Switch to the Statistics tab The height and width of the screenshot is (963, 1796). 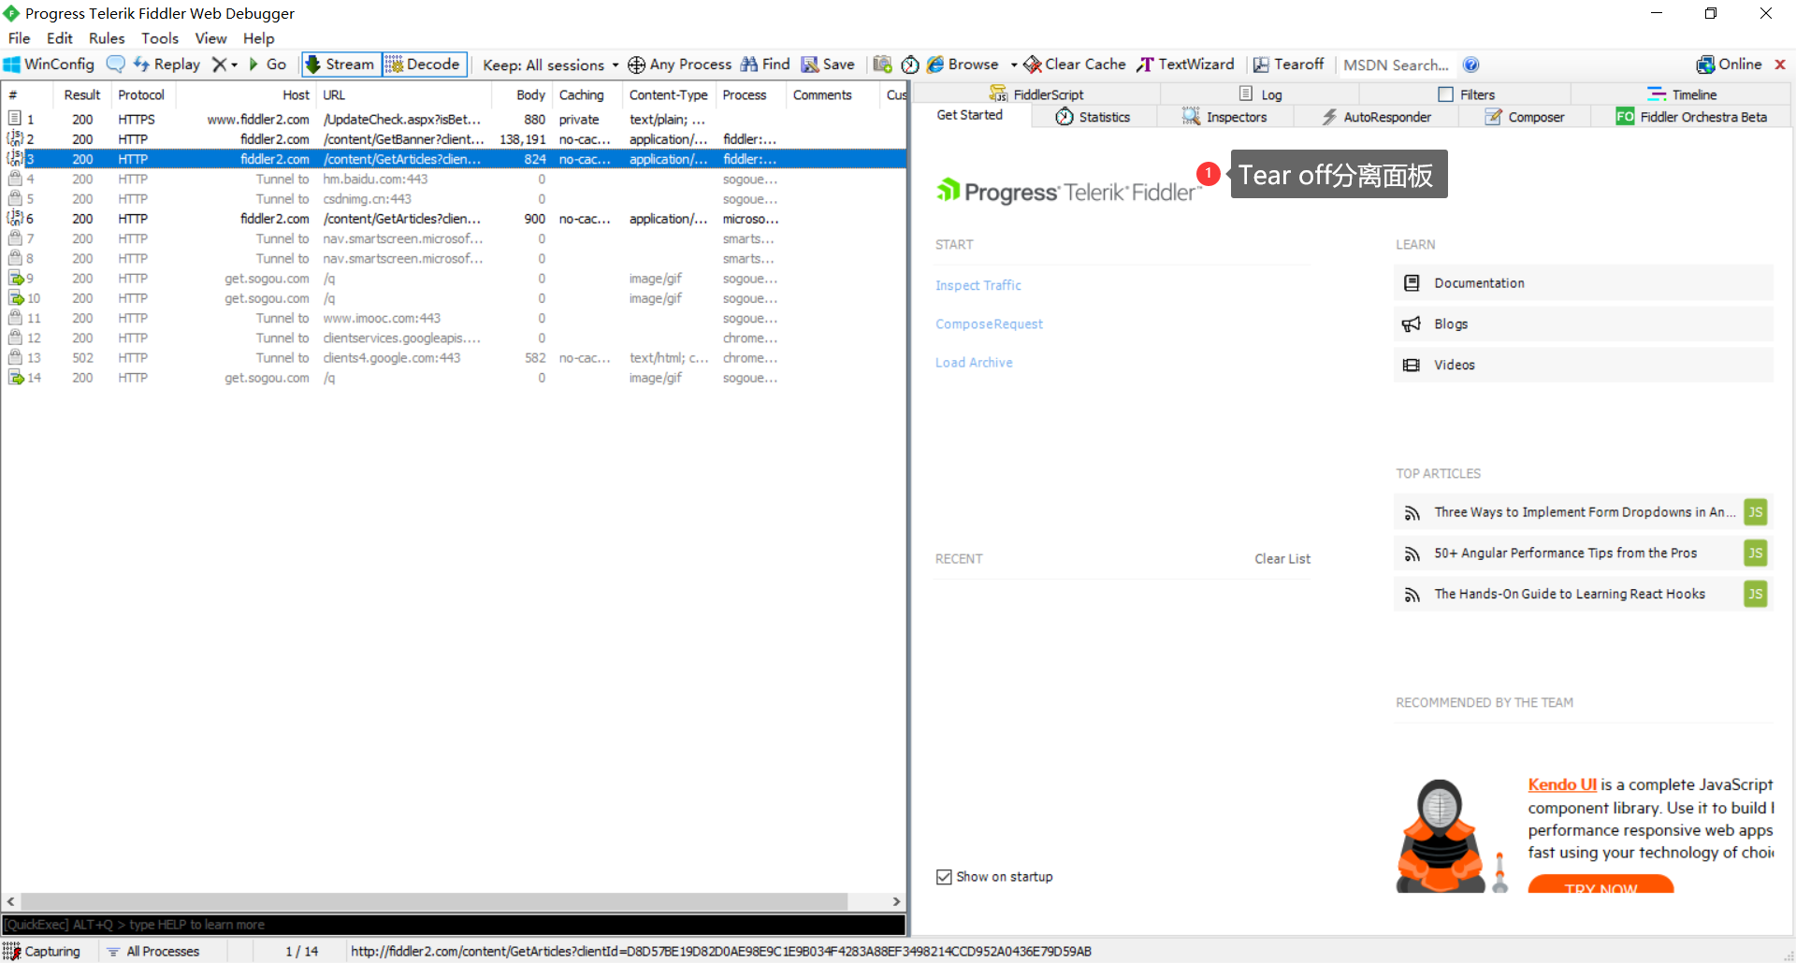point(1093,117)
